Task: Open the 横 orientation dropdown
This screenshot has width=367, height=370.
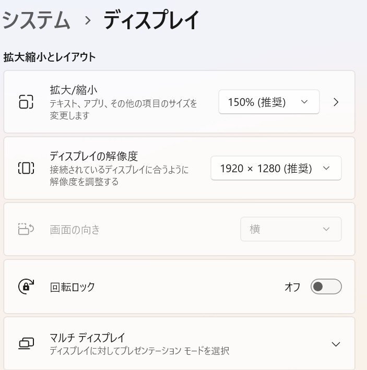Action: tap(291, 229)
